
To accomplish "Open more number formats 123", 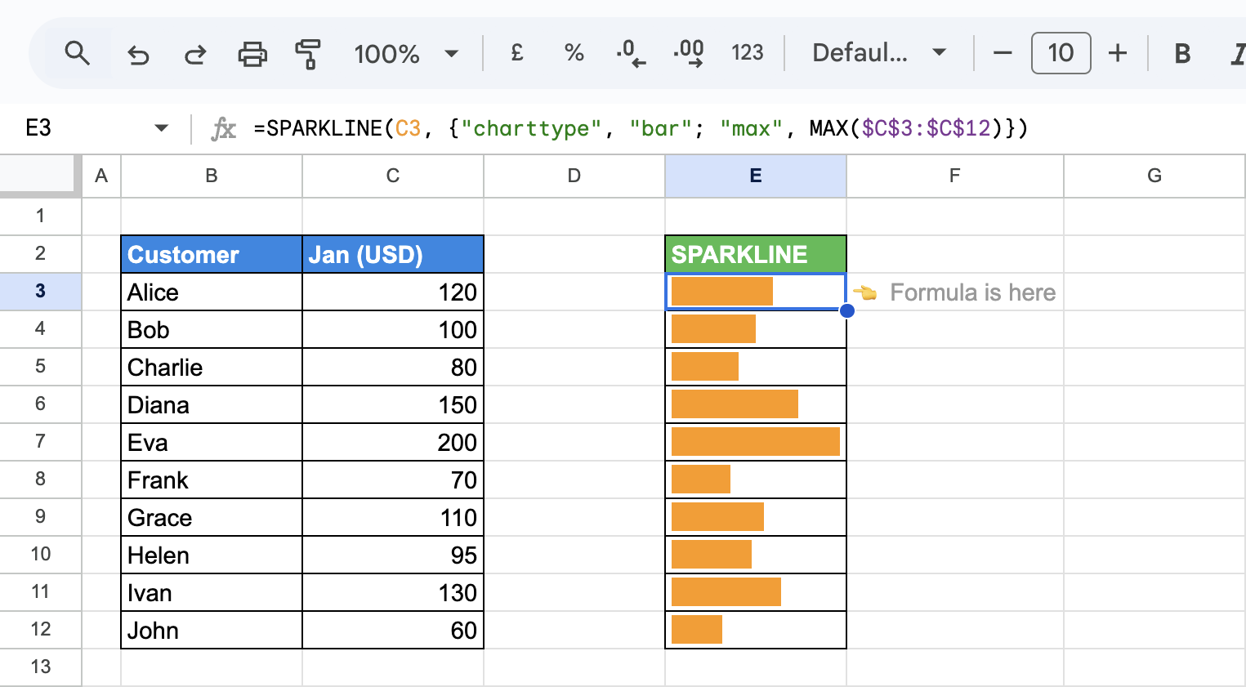I will pos(747,53).
